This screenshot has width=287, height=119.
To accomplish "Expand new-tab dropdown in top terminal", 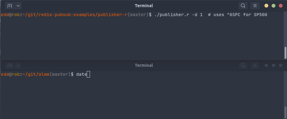I will click(18, 6).
